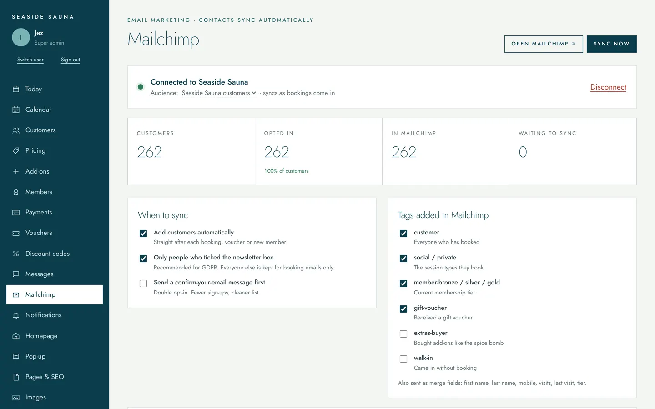
Task: Click the Sign out link
Action: tap(71, 60)
